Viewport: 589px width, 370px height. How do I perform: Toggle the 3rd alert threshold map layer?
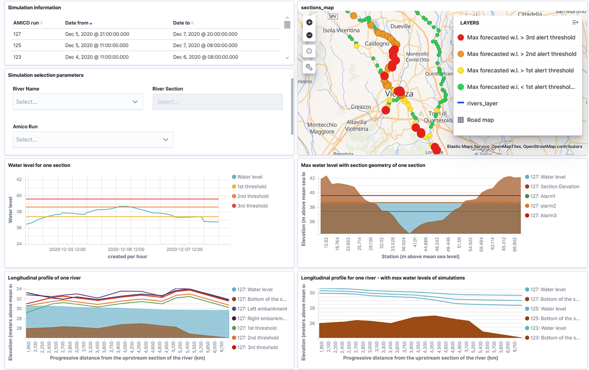click(x=521, y=37)
